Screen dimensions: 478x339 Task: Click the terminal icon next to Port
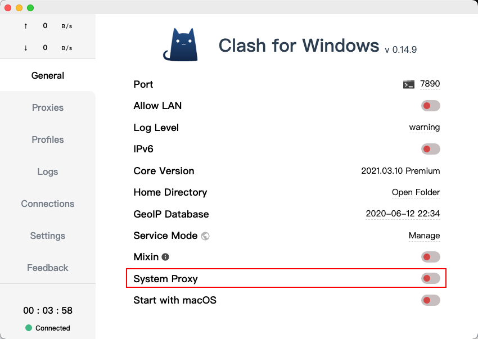point(408,84)
